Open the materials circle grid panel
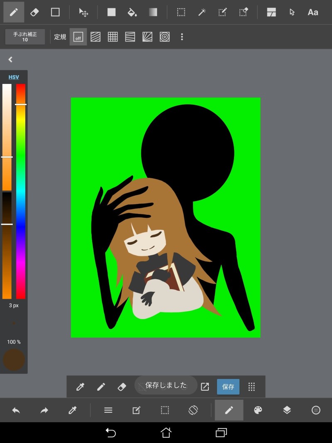Screen dimensions: 332x443 [x=316, y=410]
